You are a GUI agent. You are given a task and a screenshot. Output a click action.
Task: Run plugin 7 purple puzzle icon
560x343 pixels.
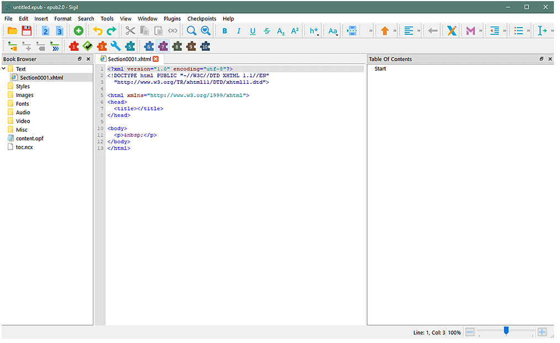163,46
